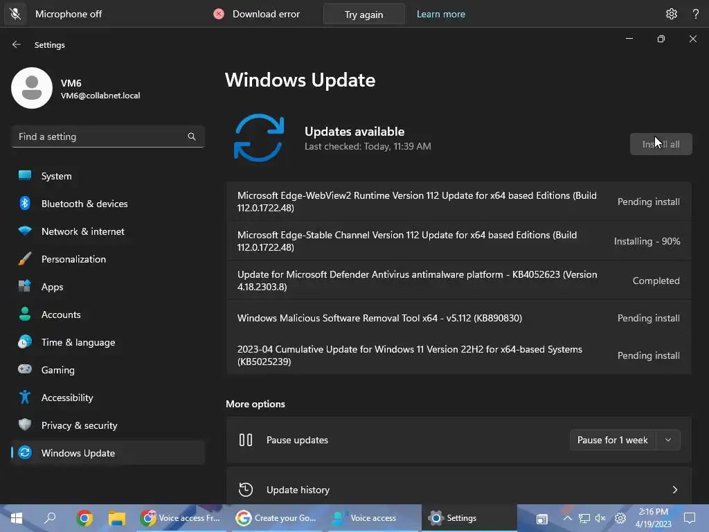Click the search magnifier in Find a setting
The image size is (709, 532).
[192, 136]
